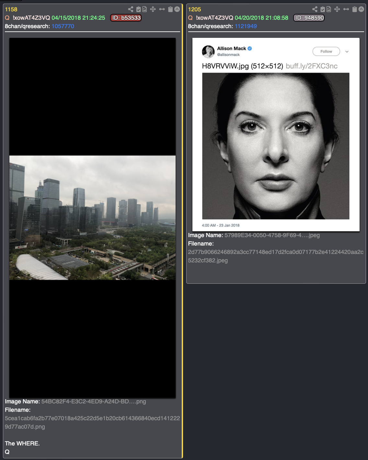This screenshot has height=460, width=368.
Task: Collapse post 1205 with circled up arrow
Action: pyautogui.click(x=361, y=9)
